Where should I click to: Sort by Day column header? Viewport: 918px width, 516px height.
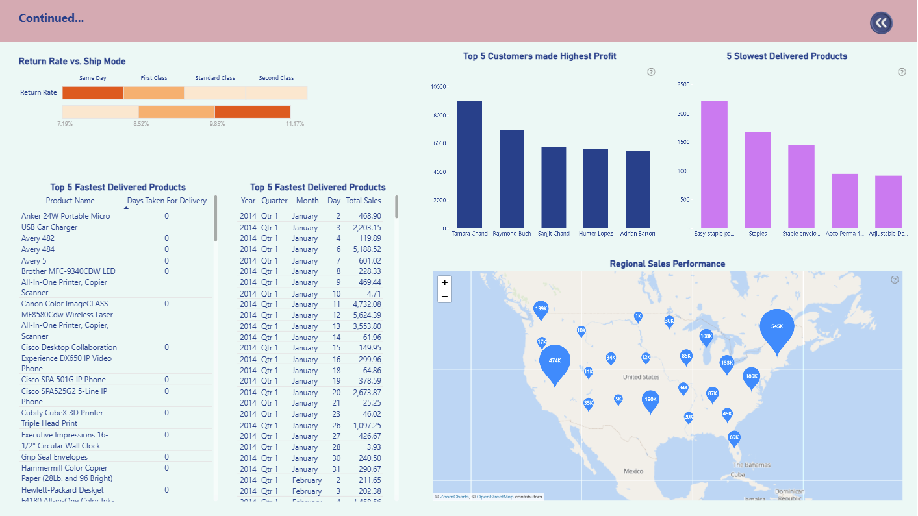(334, 201)
